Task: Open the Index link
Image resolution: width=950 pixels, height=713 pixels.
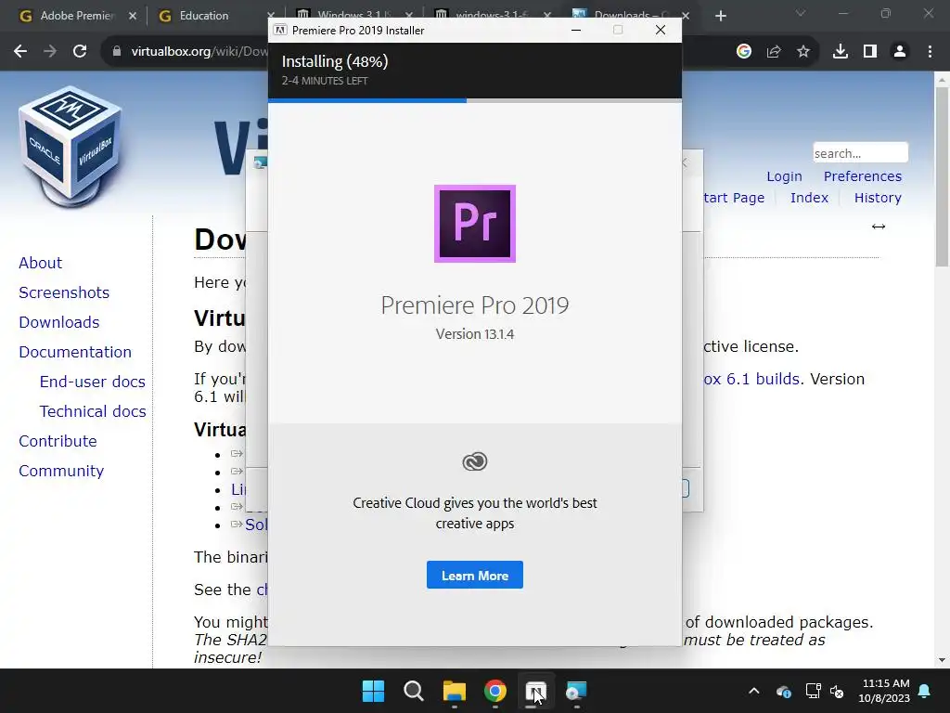Action: [809, 198]
